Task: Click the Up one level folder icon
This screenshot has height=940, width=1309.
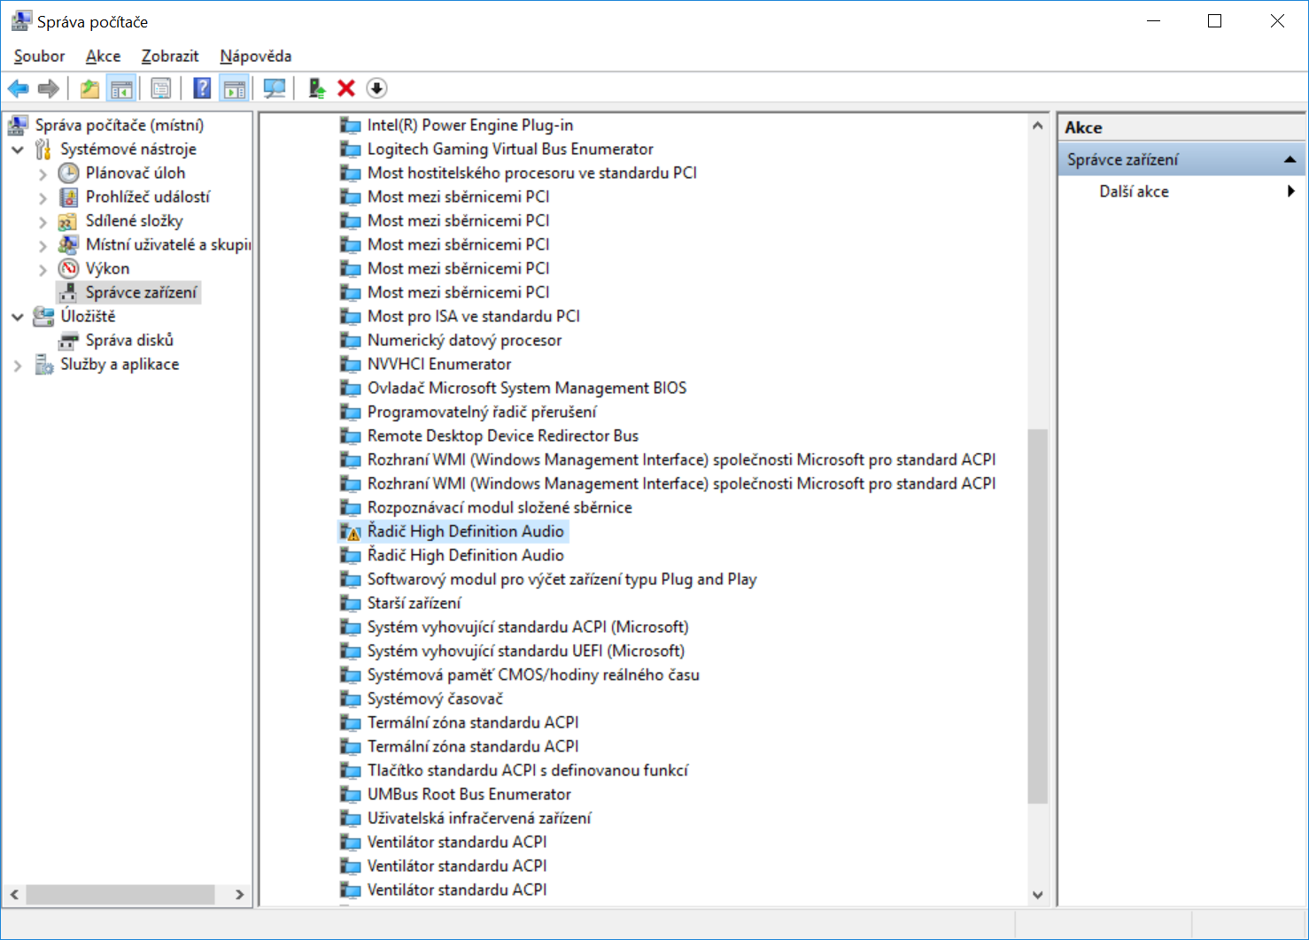Action: click(89, 89)
